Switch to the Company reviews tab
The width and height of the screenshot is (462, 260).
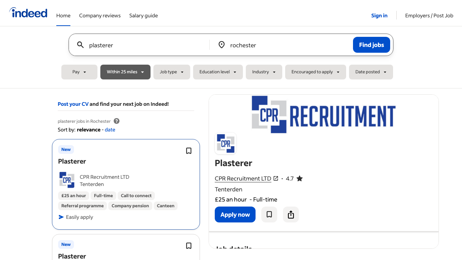[100, 16]
